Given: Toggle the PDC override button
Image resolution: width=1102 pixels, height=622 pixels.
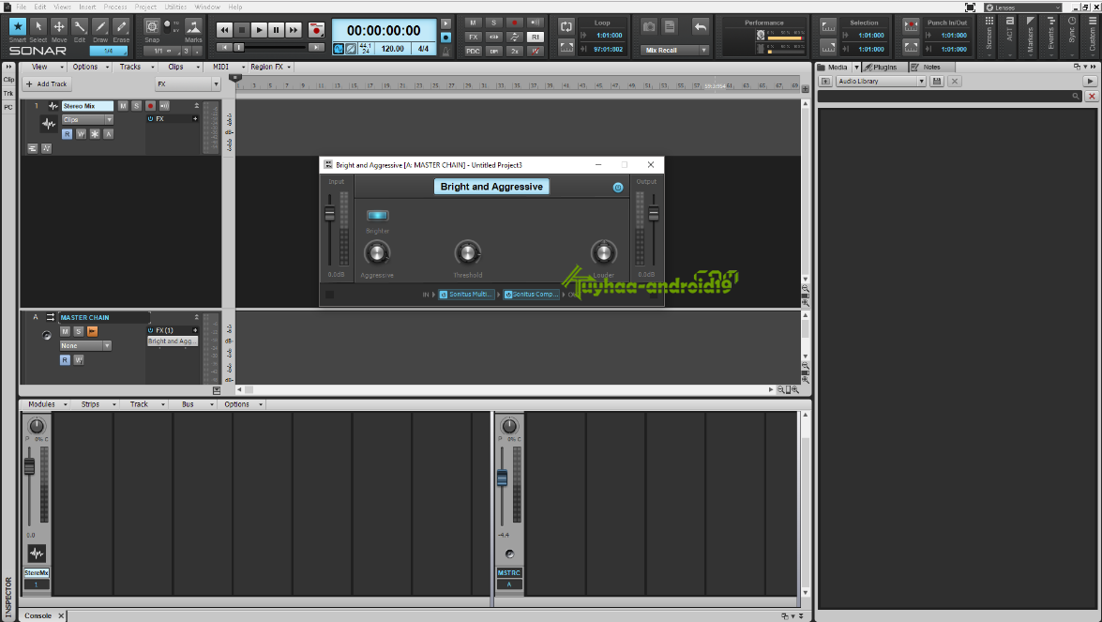Looking at the screenshot, I should coord(473,52).
